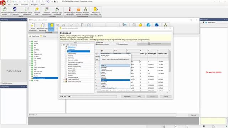Viewport: 228px width, 128px height.
Task: Open Menedżer odniesień kabli
Action: (47, 11)
